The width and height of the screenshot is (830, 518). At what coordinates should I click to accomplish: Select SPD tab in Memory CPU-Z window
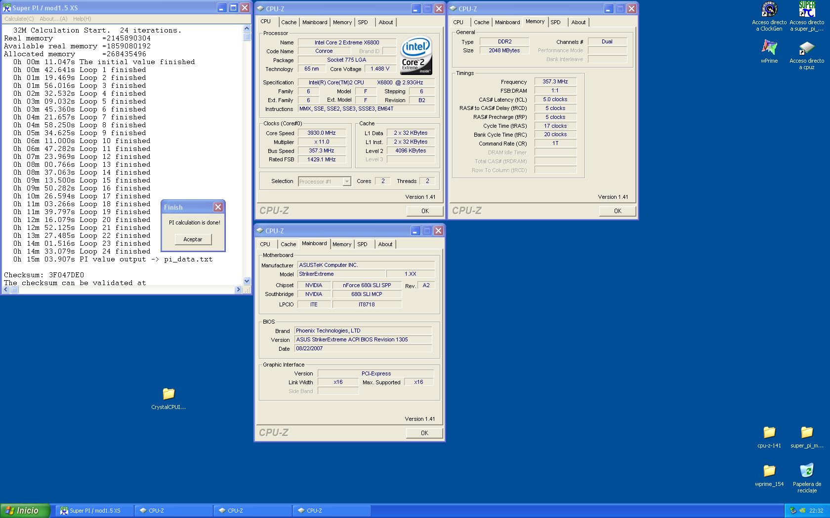555,22
